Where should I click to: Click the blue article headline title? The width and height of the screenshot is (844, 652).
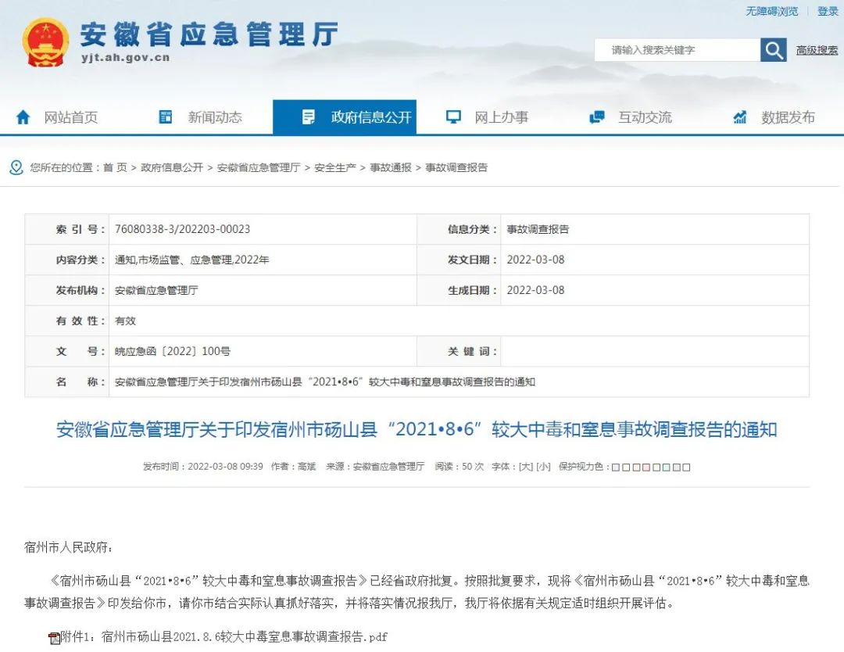click(417, 430)
